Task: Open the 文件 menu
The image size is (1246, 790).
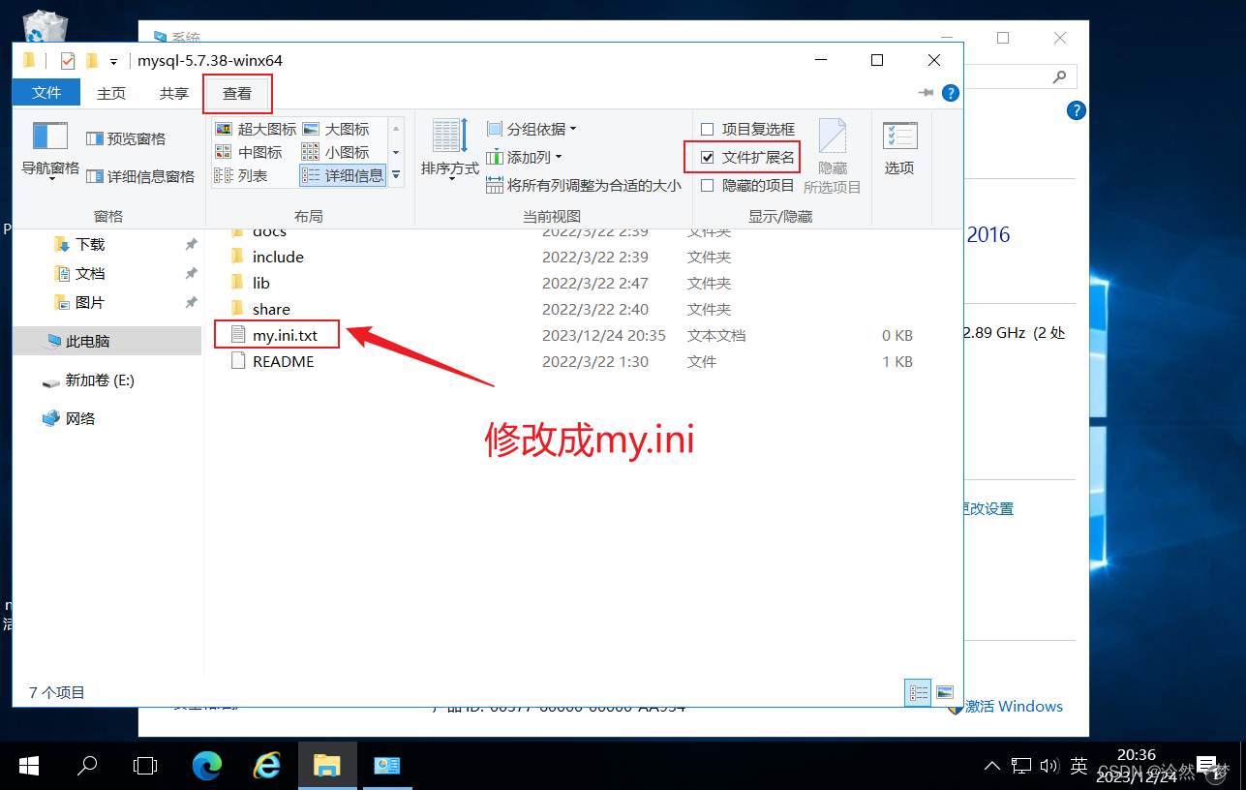Action: click(46, 92)
